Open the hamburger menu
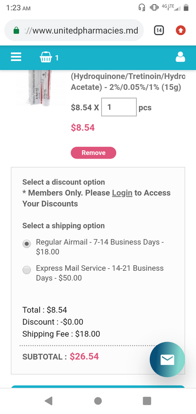This screenshot has width=196, height=414. pos(16,57)
